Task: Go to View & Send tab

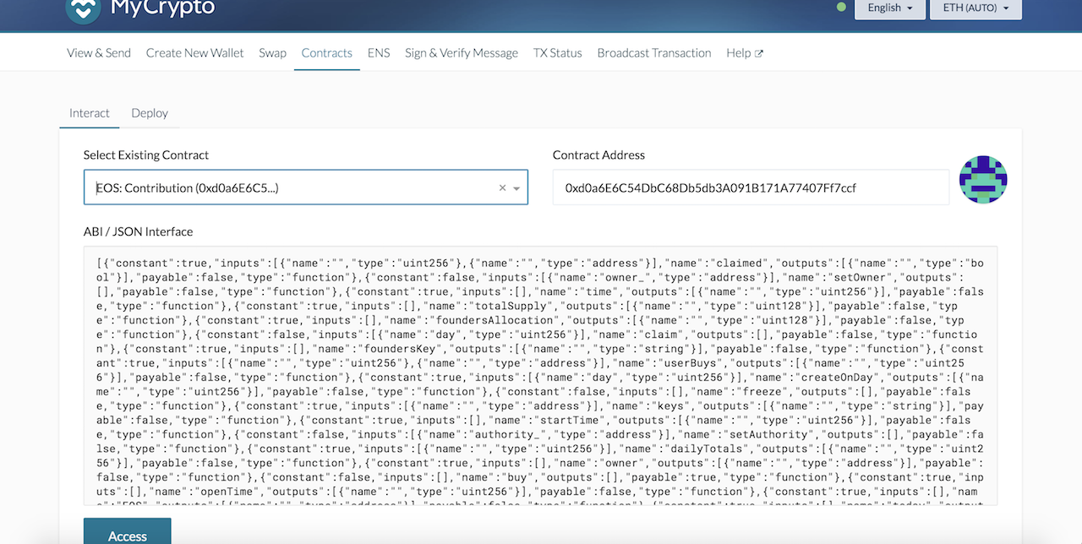Action: pyautogui.click(x=99, y=52)
